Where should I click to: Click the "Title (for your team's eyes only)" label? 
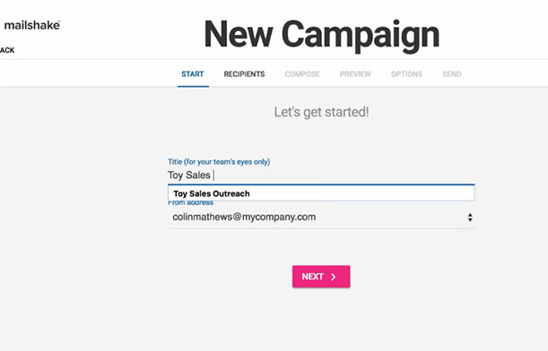click(x=219, y=162)
